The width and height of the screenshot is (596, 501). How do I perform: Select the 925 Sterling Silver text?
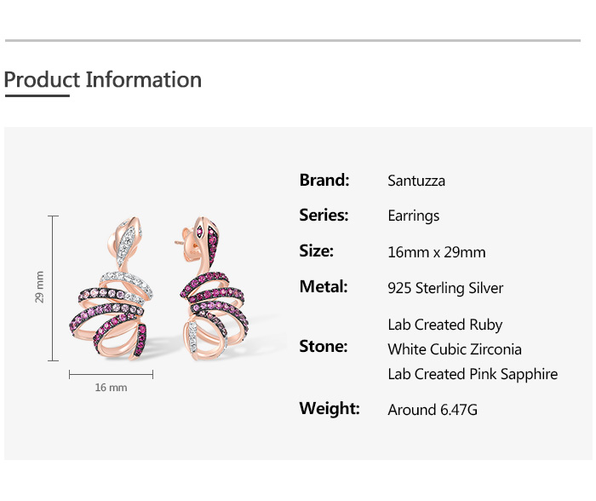point(445,288)
